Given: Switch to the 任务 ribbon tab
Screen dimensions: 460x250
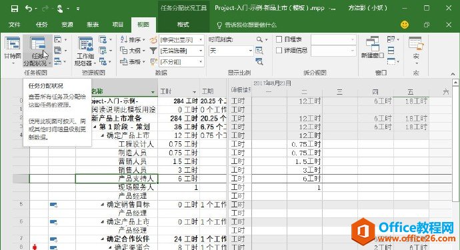Looking at the screenshot, I should coord(41,25).
